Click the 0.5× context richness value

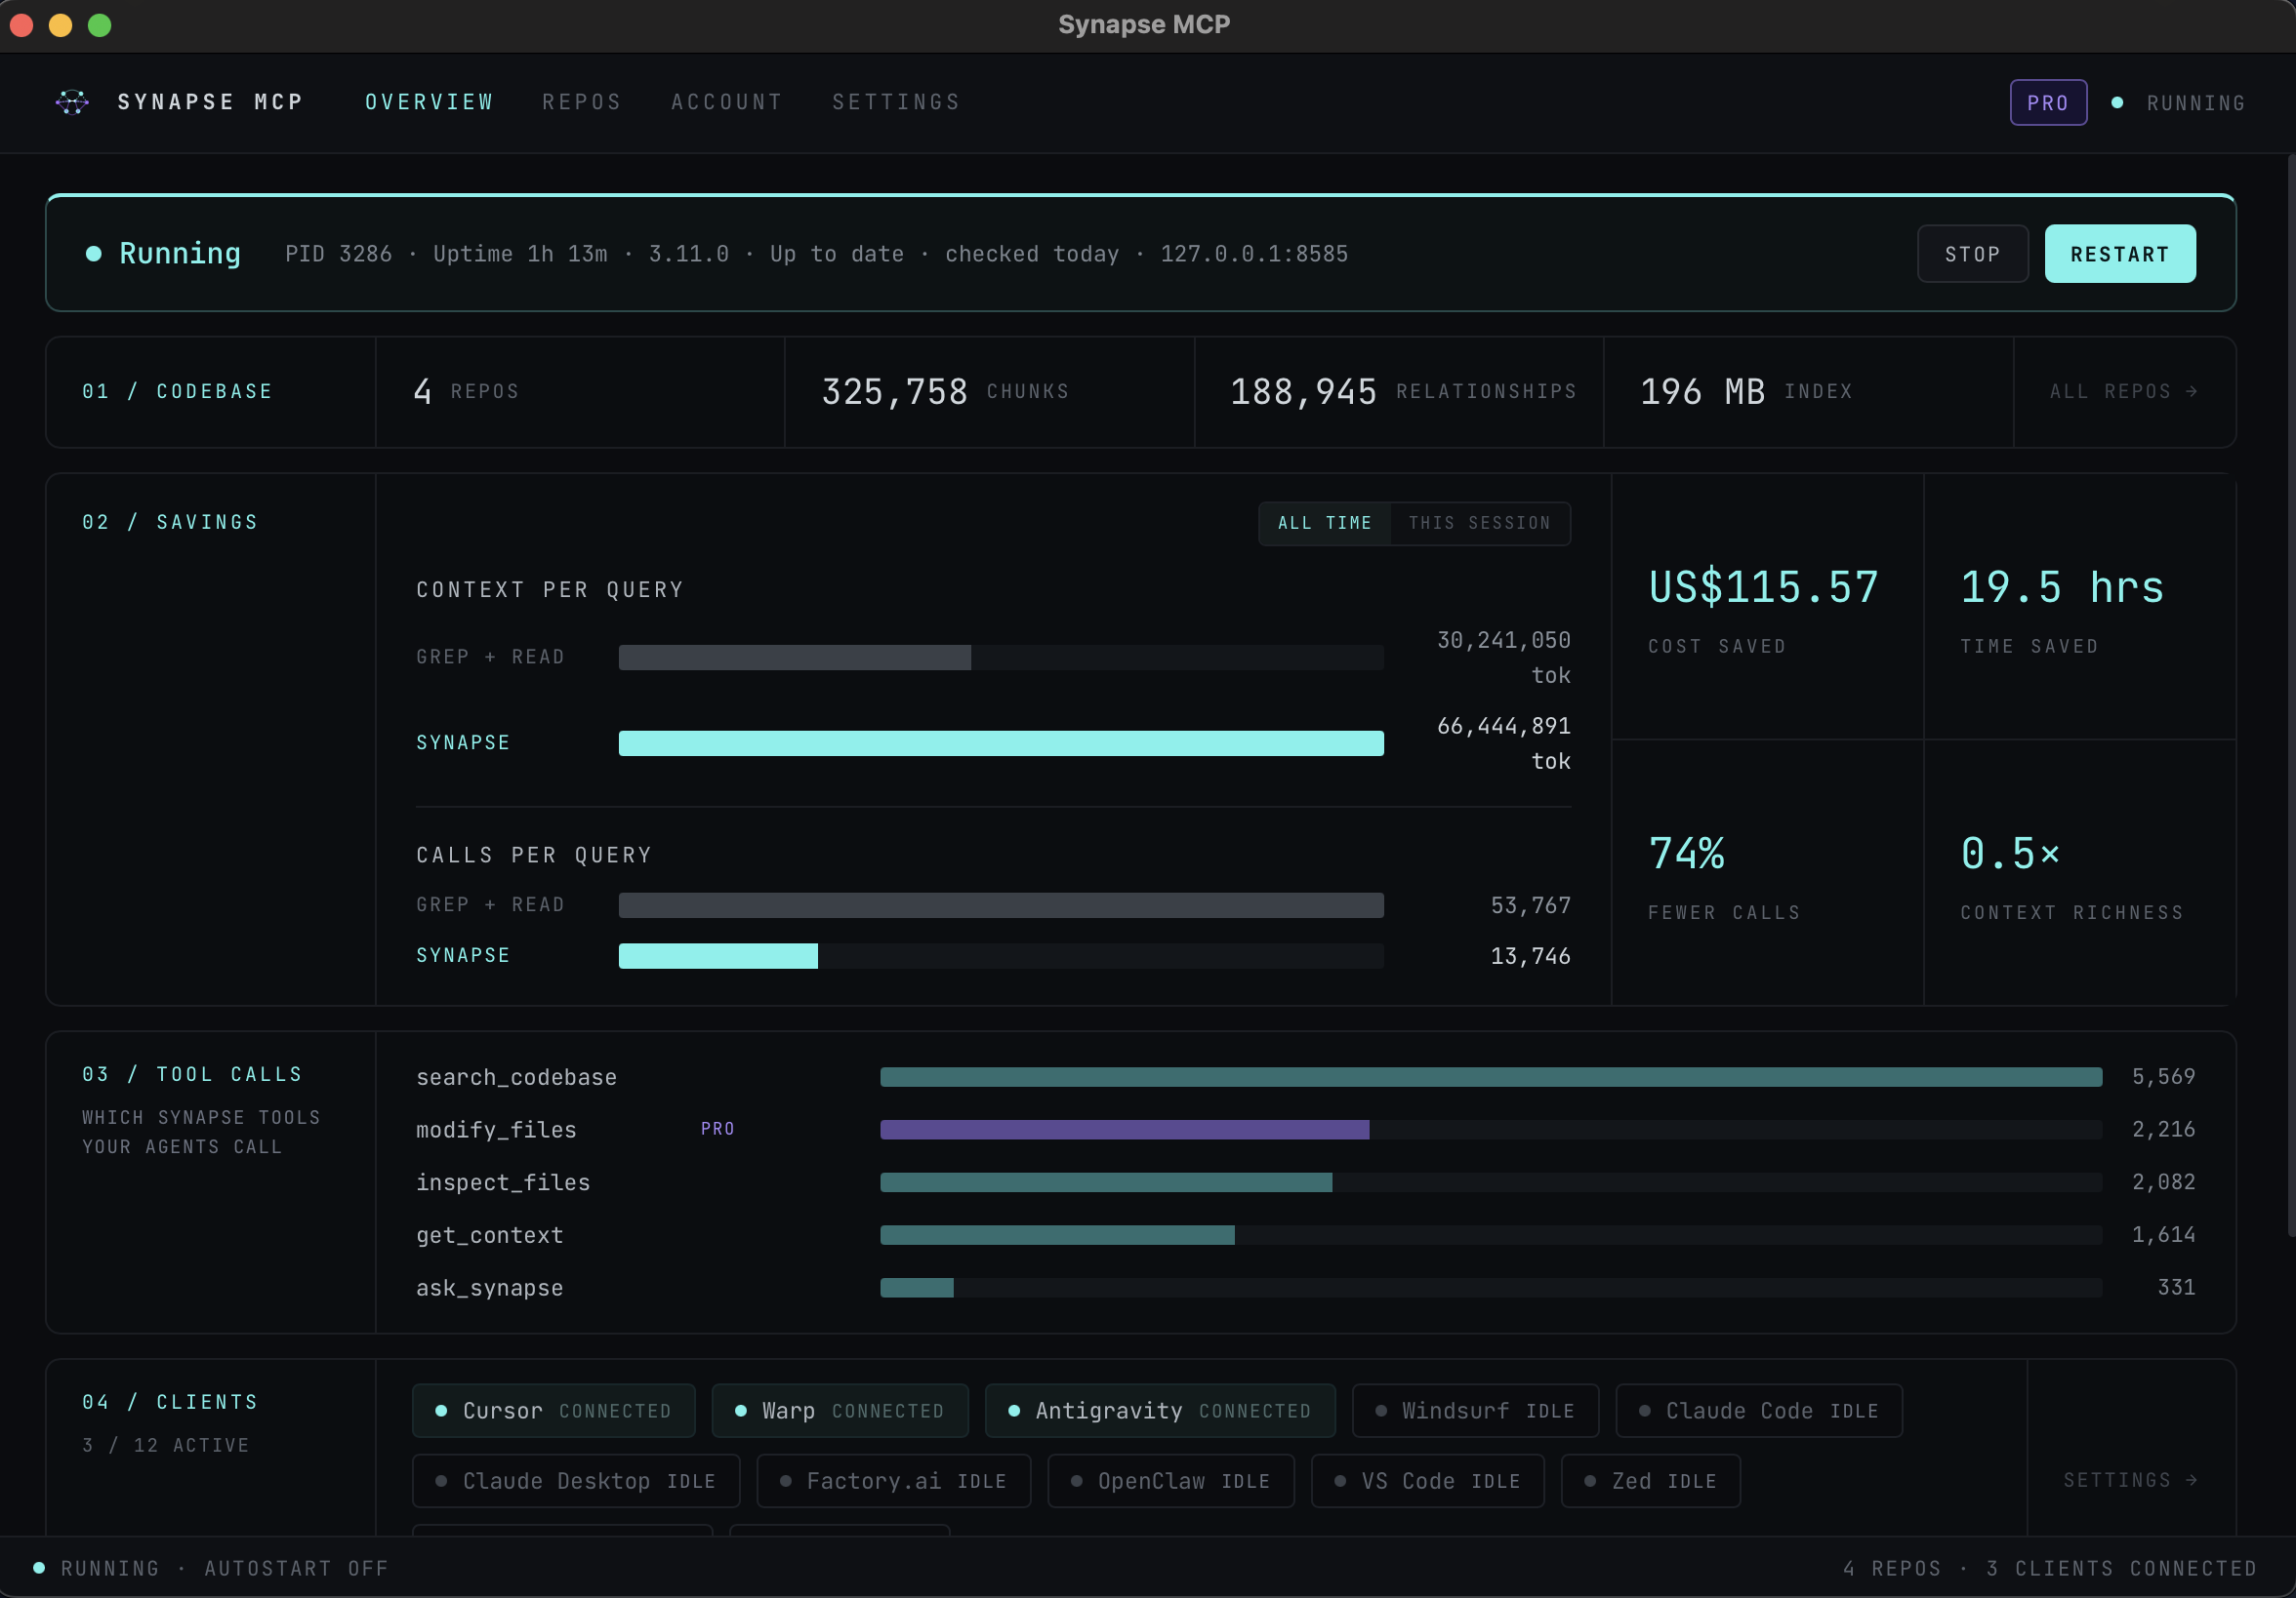2010,854
